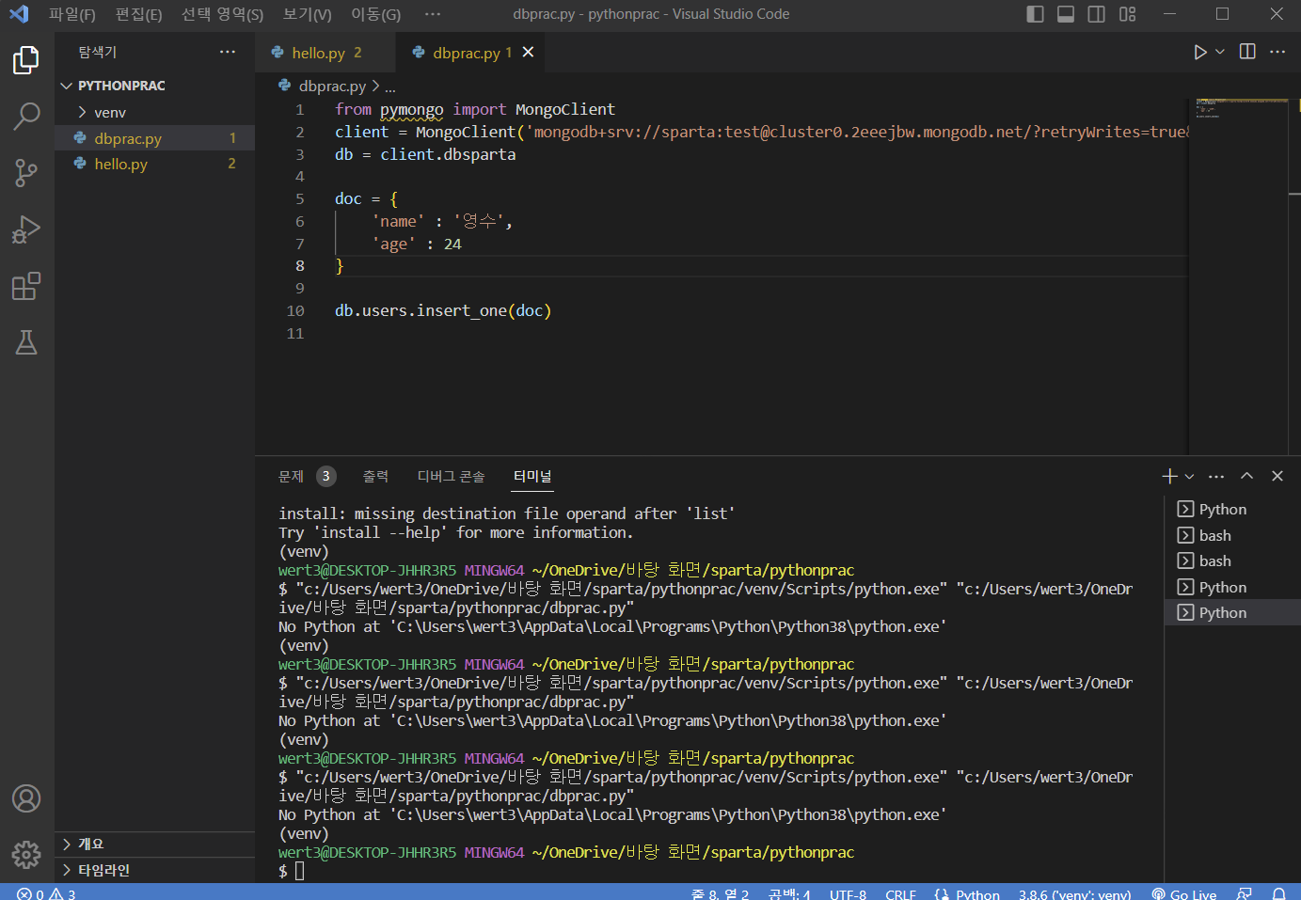Open the run options dropdown arrow
The image size is (1301, 900).
[1220, 52]
